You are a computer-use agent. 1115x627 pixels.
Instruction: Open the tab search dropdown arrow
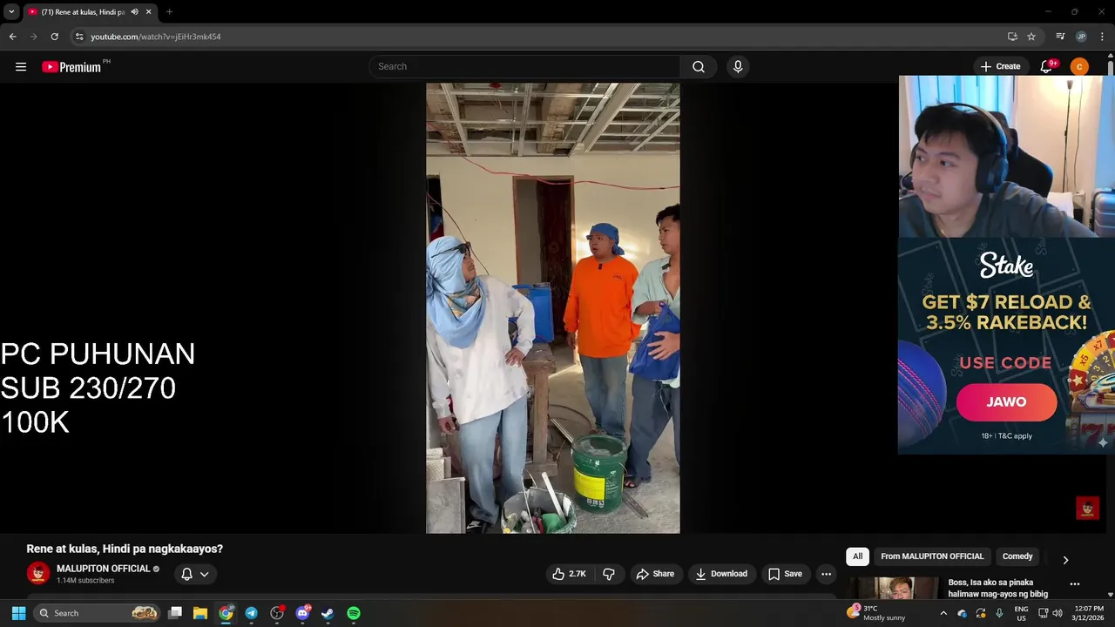11,12
